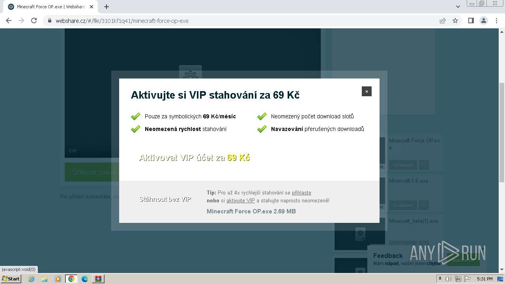Open Chrome profile avatar

484,21
